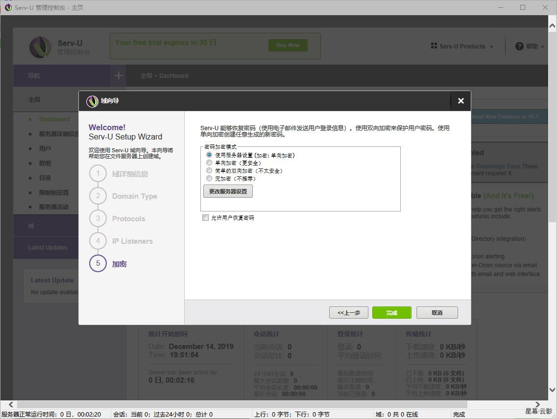Click the help question mark icon
557x419 pixels.
click(519, 47)
